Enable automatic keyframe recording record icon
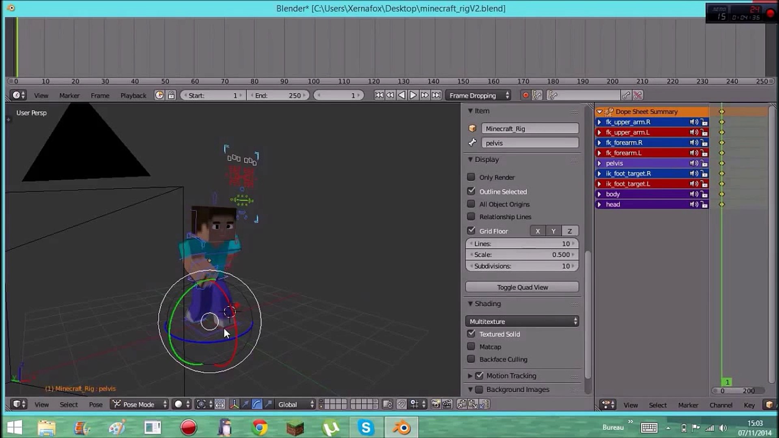 tap(526, 95)
